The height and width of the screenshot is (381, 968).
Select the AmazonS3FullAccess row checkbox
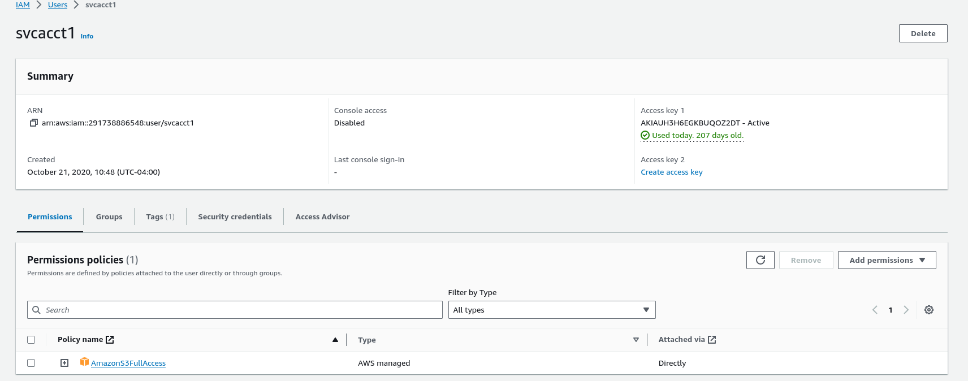[x=31, y=363]
